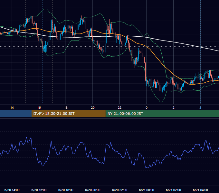
Task: Click the ロンドン 15:30-21:00 JST session bar
Action: [x=68, y=114]
